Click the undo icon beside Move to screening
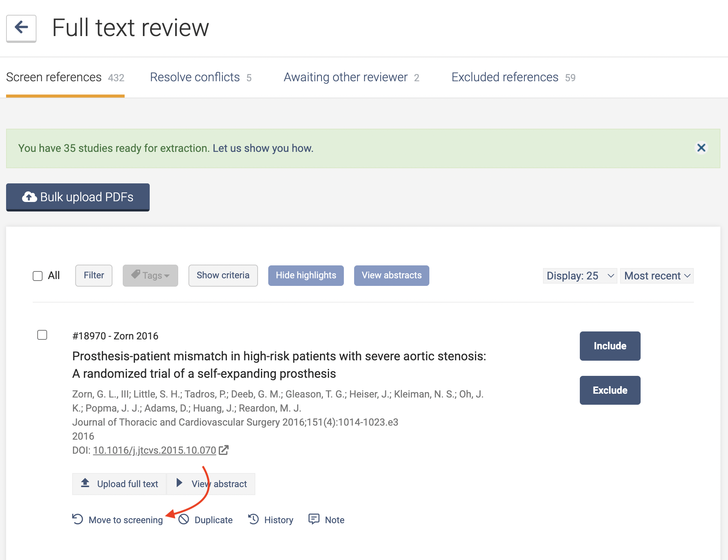The width and height of the screenshot is (728, 560). click(78, 519)
